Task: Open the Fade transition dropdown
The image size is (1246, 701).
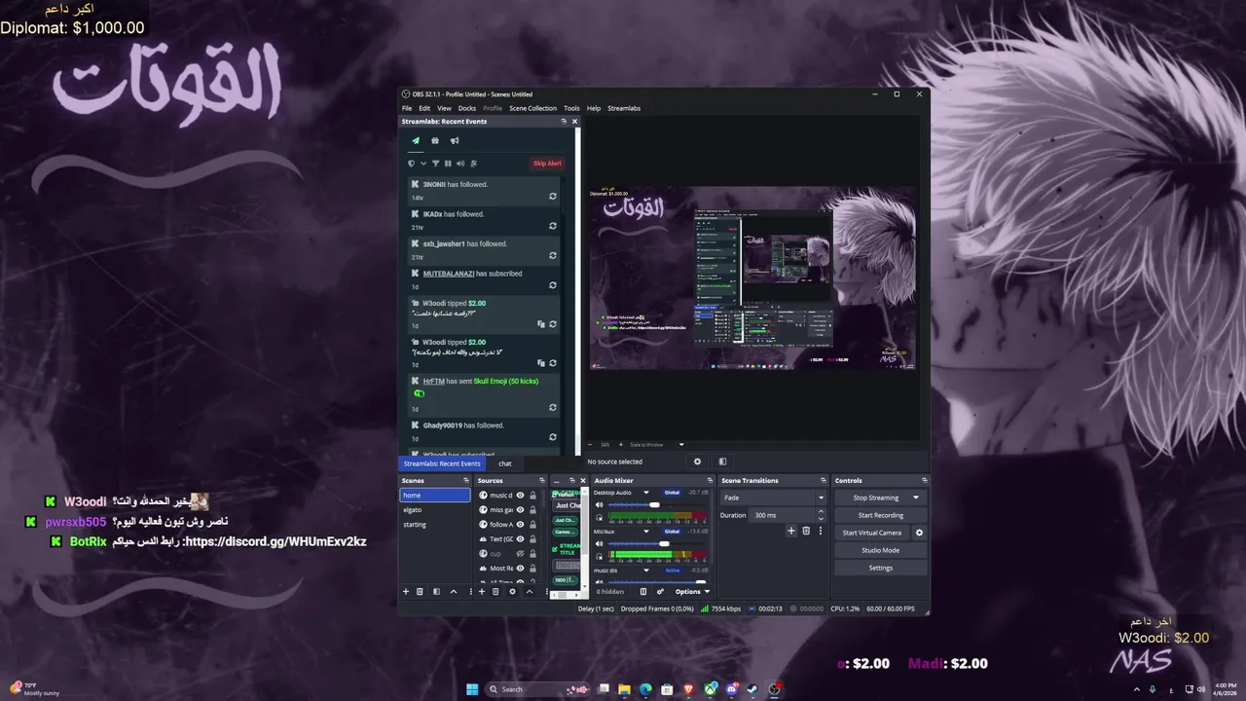Action: point(773,498)
